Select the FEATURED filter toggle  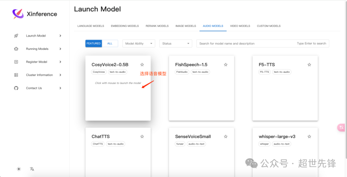(93, 44)
